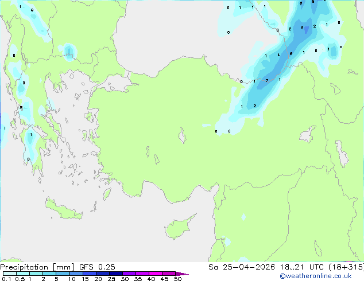Click the '50' legend scale label
Viewport: 364px width, 281px height.
tap(177, 279)
